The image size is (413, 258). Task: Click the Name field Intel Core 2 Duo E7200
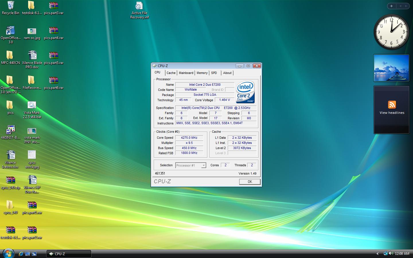pyautogui.click(x=205, y=85)
